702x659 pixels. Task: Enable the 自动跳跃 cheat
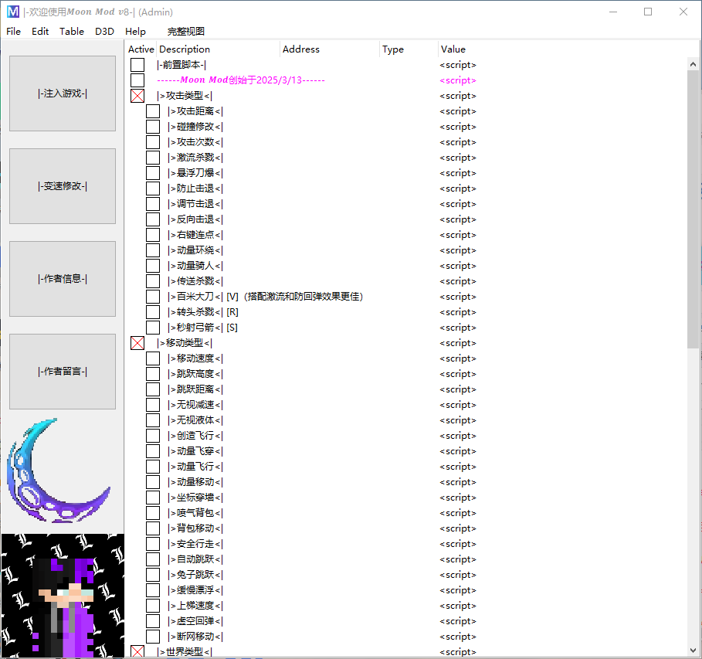(152, 559)
